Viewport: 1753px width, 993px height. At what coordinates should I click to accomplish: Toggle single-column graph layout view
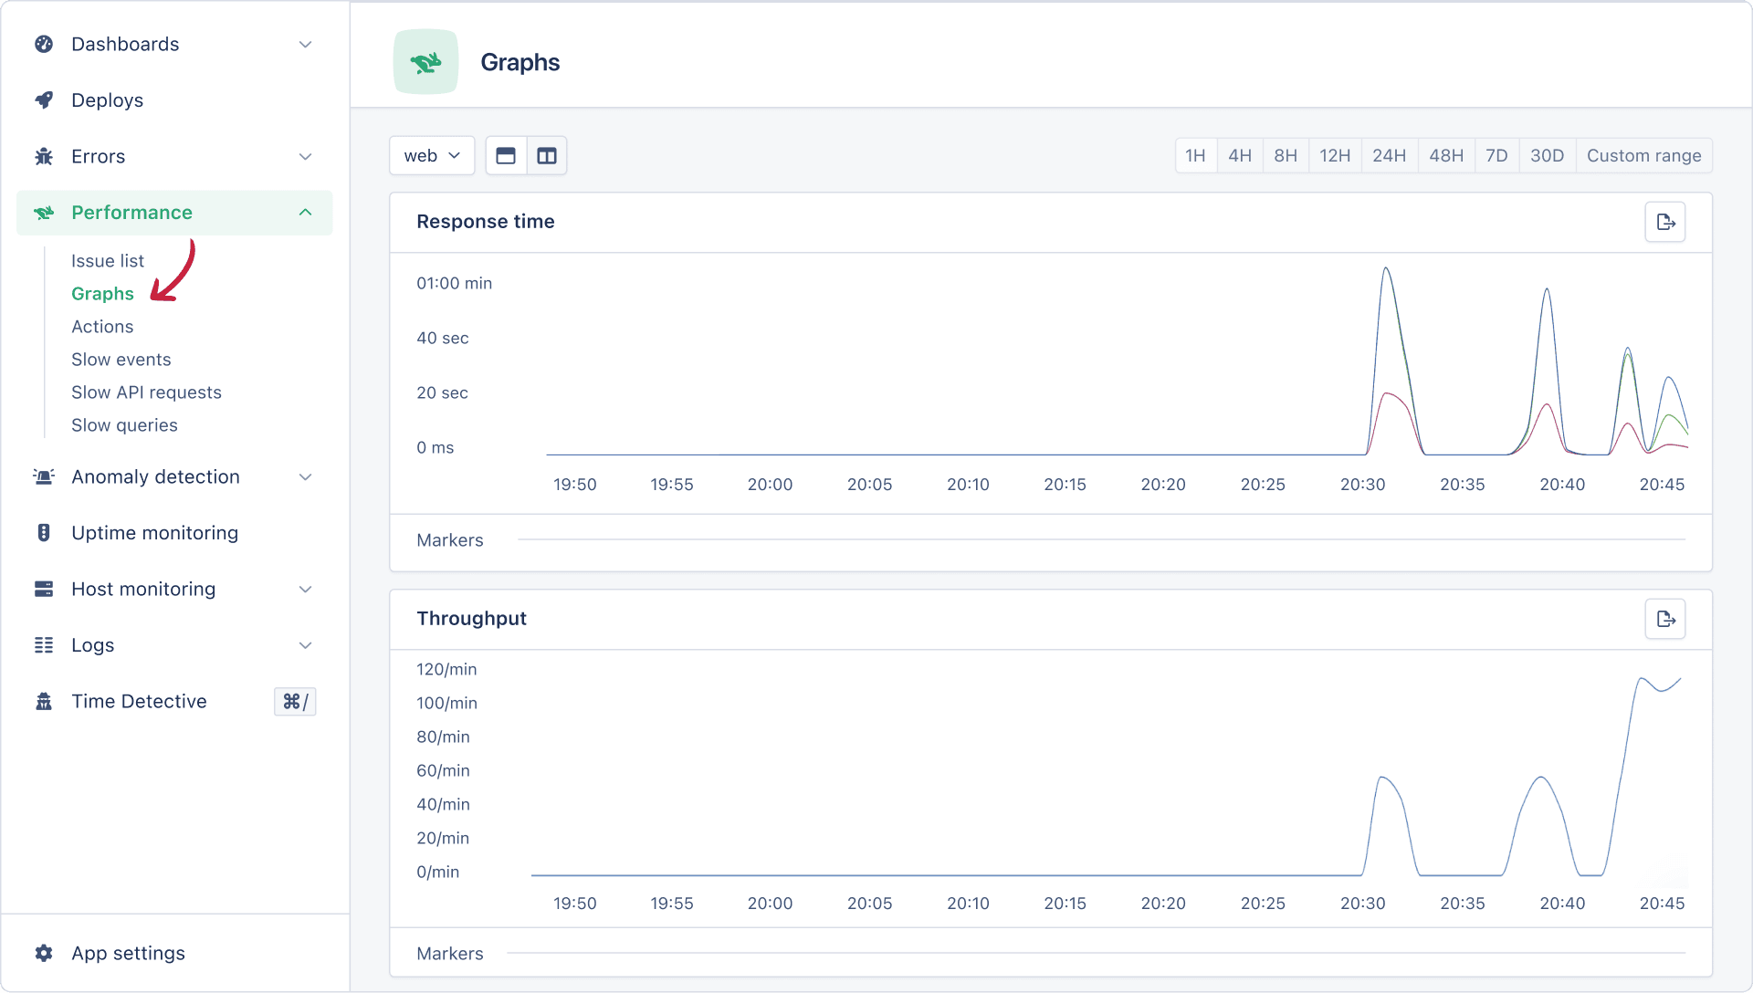(x=507, y=154)
